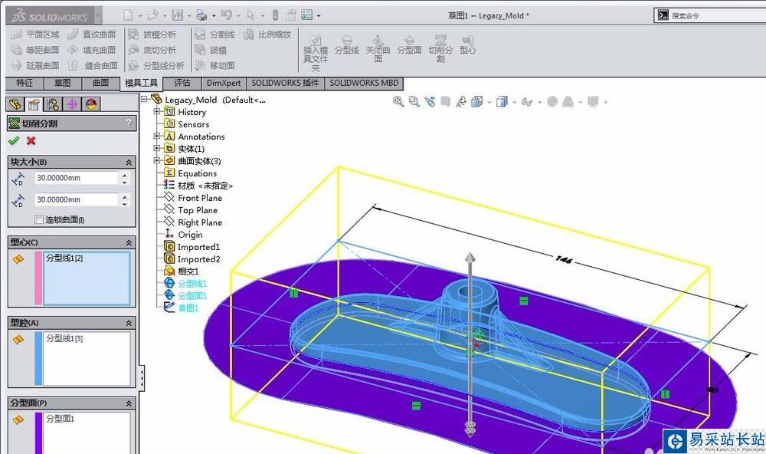Open the DimXpertManager panel tab
This screenshot has width=766, height=454.
click(72, 104)
